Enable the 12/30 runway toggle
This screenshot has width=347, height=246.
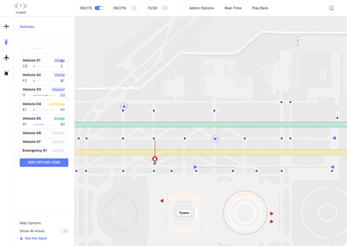(x=164, y=8)
